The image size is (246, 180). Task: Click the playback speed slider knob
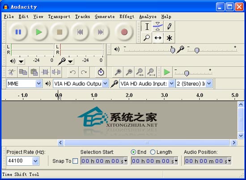coord(187,73)
